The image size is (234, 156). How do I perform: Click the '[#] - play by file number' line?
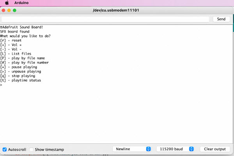click(x=24, y=63)
